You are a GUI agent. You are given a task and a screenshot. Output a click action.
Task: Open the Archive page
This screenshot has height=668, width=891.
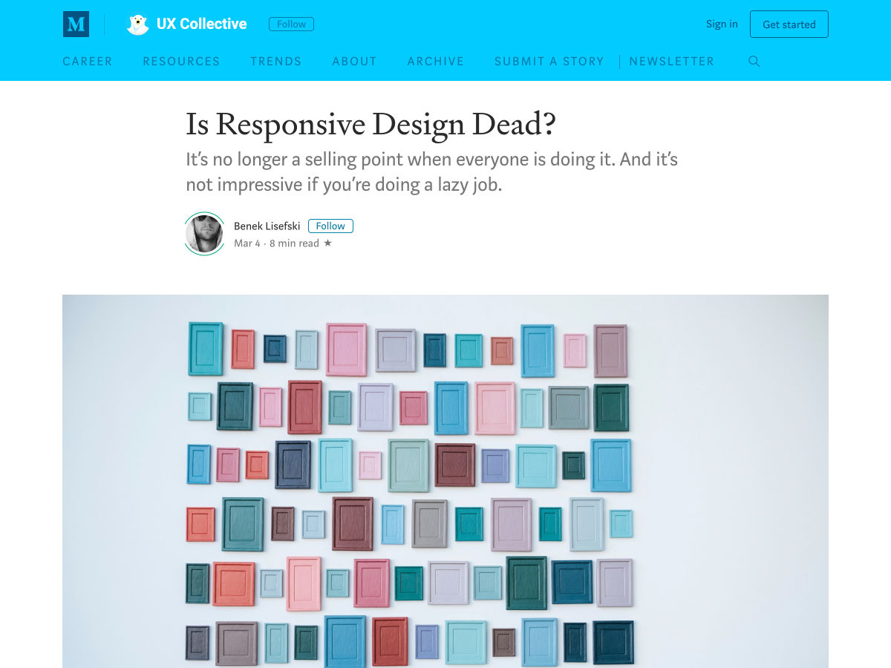pyautogui.click(x=436, y=62)
